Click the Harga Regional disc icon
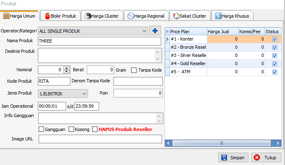The height and width of the screenshot is (165, 285). pyautogui.click(x=131, y=16)
